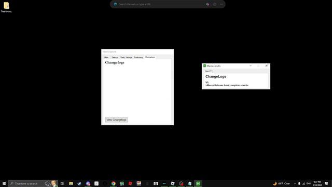Image resolution: width=332 pixels, height=187 pixels.
Task: Click the 'Type here to search' taskbar box
Action: click(33, 183)
